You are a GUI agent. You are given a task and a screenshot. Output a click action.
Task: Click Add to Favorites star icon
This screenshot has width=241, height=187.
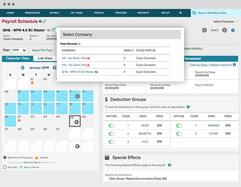click(x=237, y=21)
